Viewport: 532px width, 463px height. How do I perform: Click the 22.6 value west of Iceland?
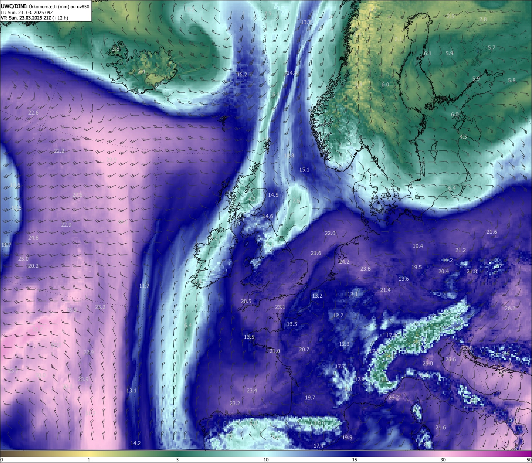pos(33,113)
